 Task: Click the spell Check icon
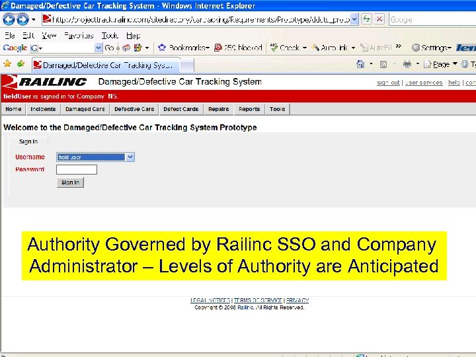tap(274, 48)
